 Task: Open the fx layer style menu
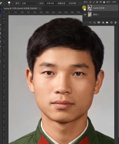(x=95, y=23)
